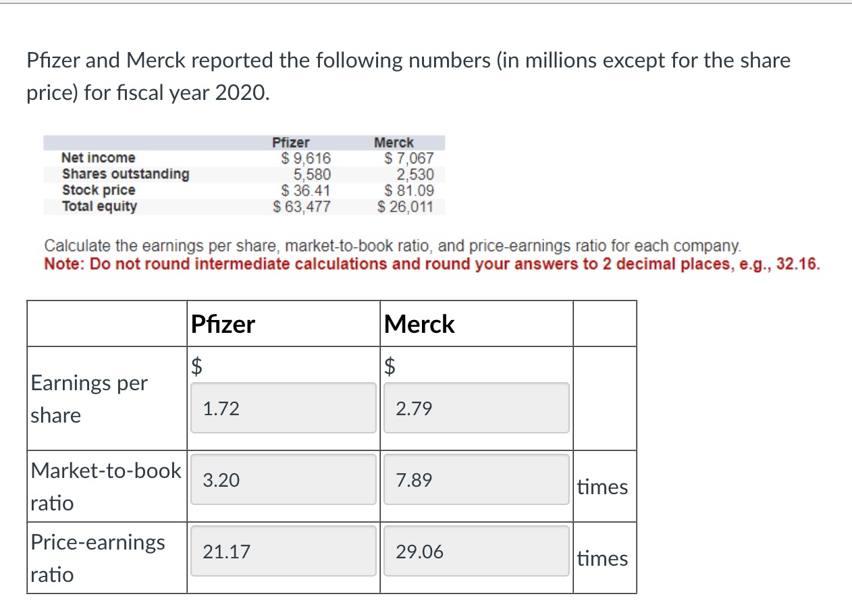Click the dollar sign above Pfizer's EPS answer

click(x=196, y=367)
